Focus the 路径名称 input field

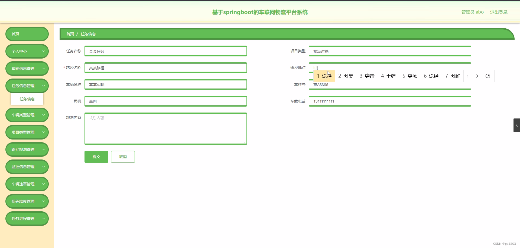(166, 68)
